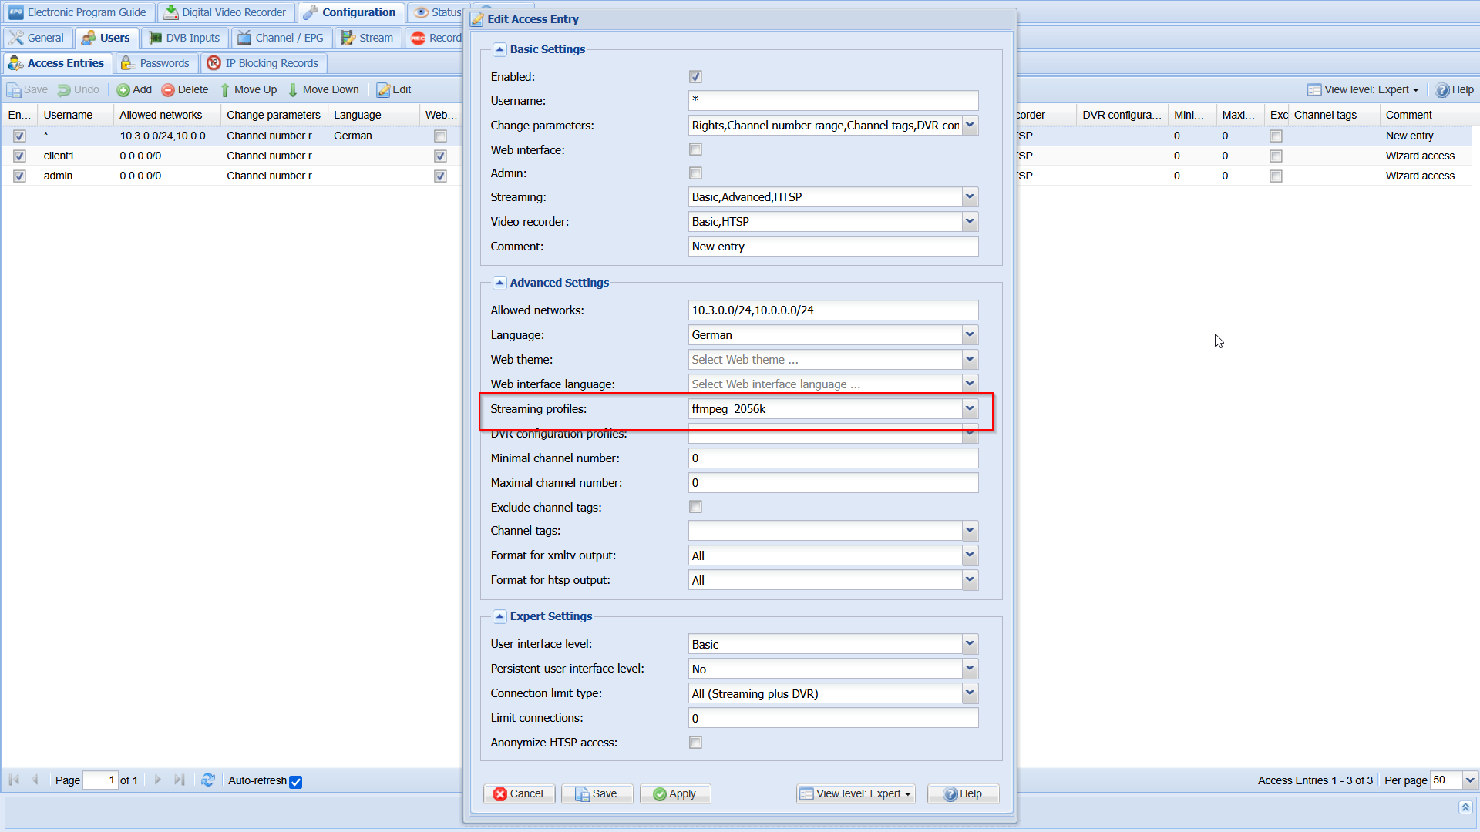Open the DVB Inputs tab

tap(185, 38)
